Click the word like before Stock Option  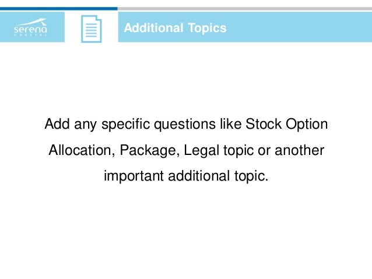coord(230,124)
